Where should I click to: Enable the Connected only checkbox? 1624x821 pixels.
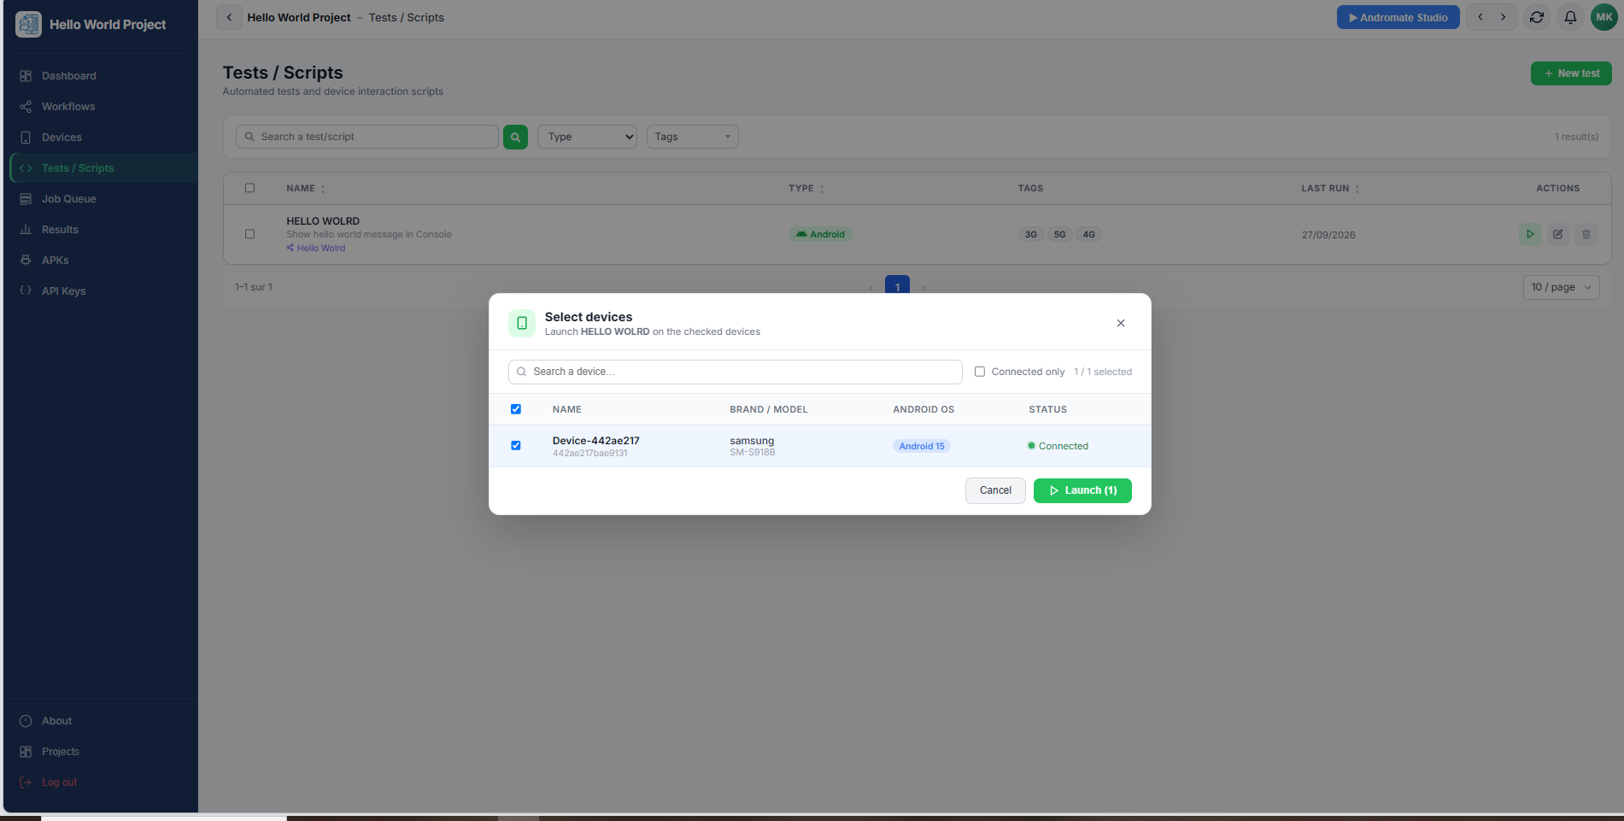pos(980,372)
